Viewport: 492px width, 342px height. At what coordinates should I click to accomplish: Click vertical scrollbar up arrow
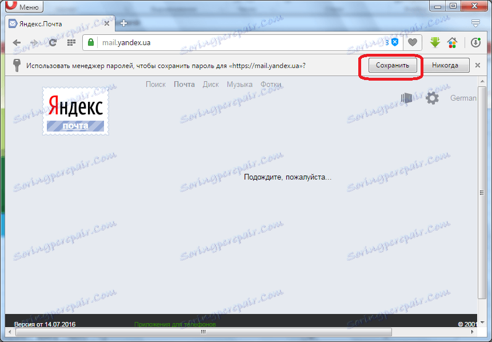click(482, 82)
